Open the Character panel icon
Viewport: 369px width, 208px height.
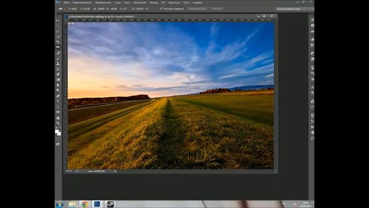coord(312,87)
